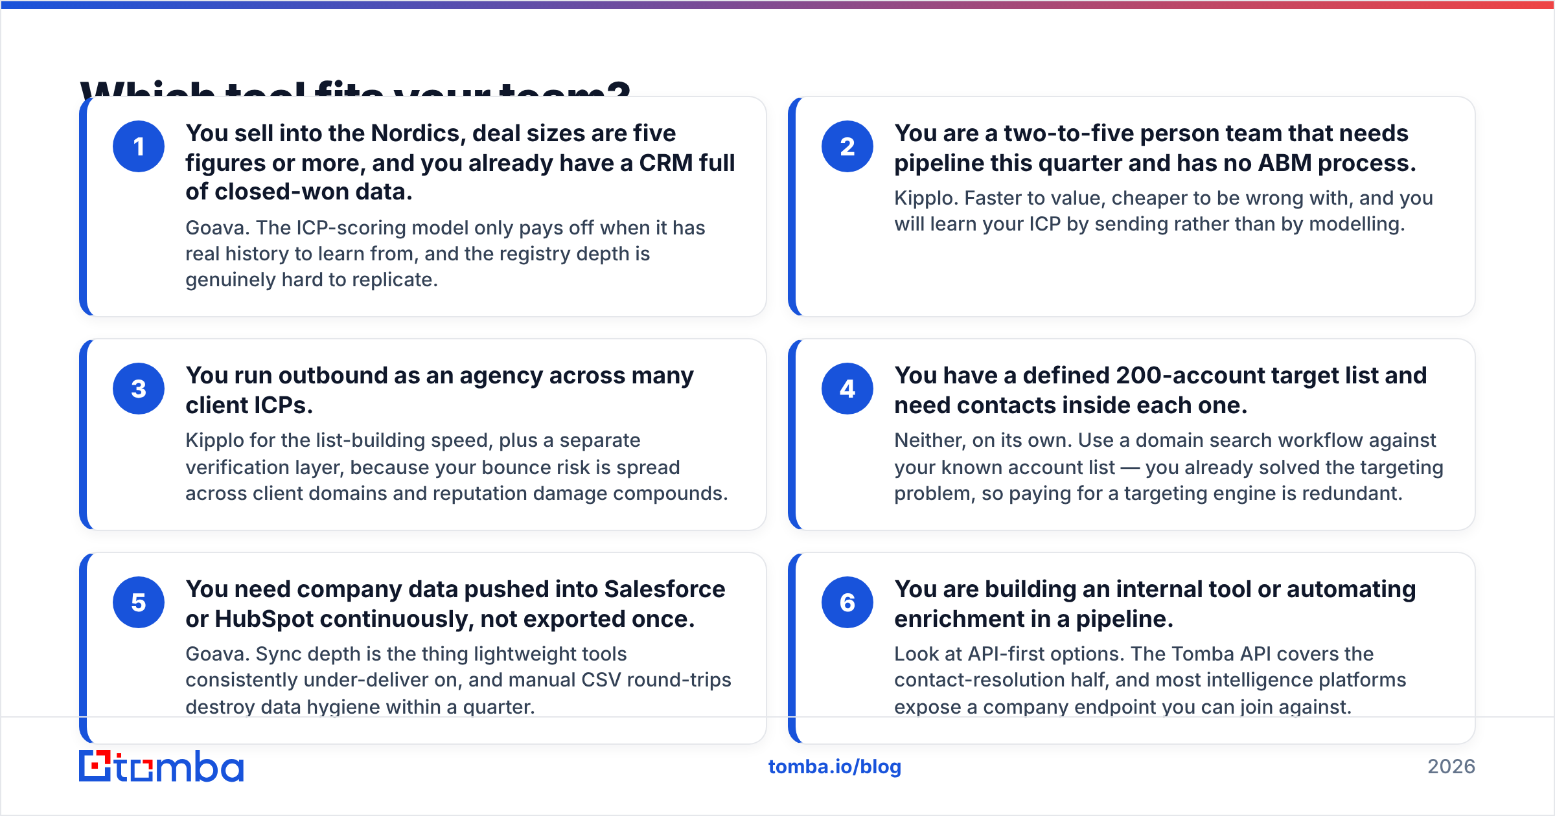Click the number 6 circle badge

pyautogui.click(x=847, y=602)
